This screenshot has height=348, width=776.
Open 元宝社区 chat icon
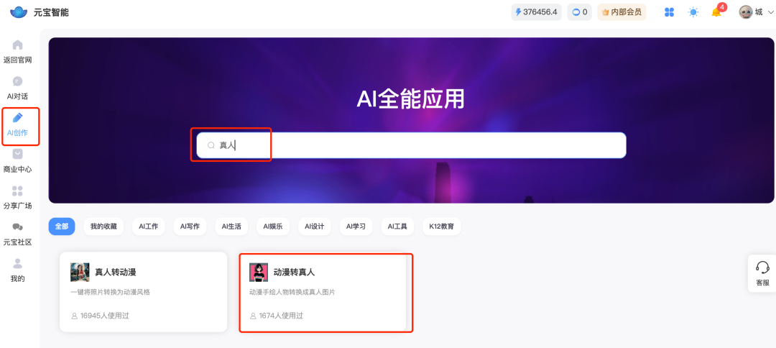point(18,228)
